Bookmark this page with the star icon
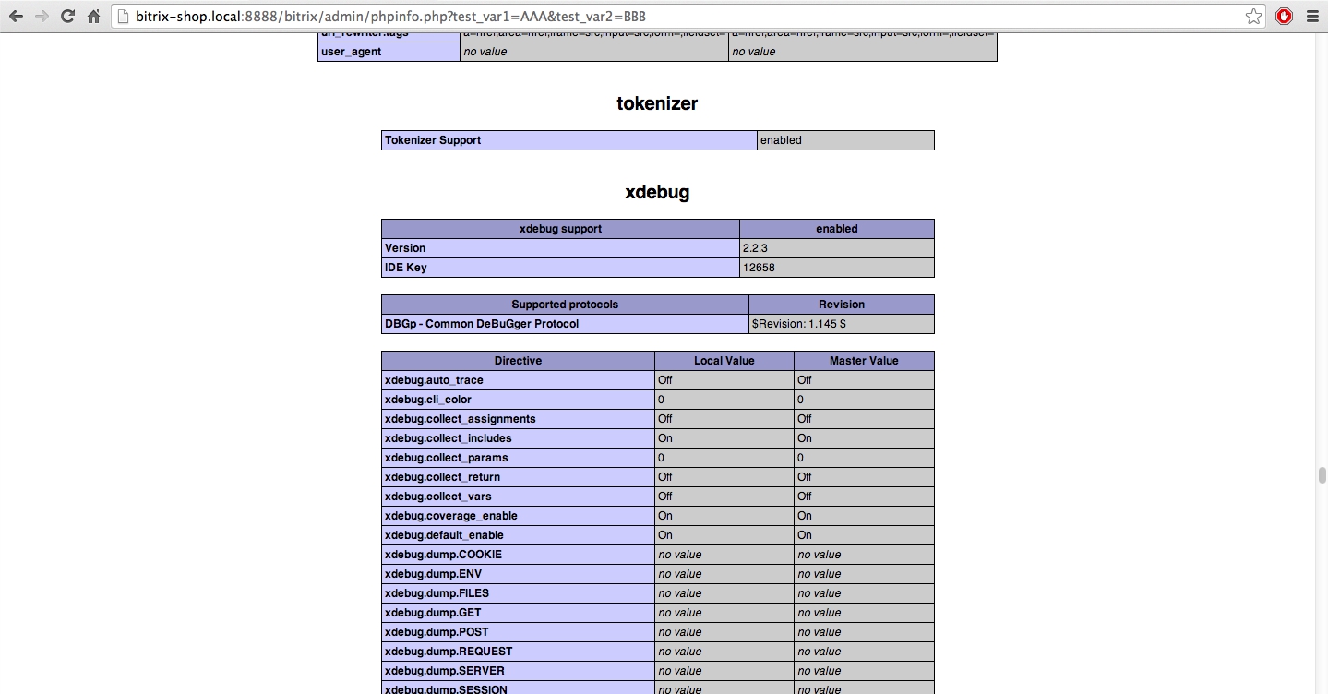This screenshot has width=1328, height=694. (x=1253, y=16)
